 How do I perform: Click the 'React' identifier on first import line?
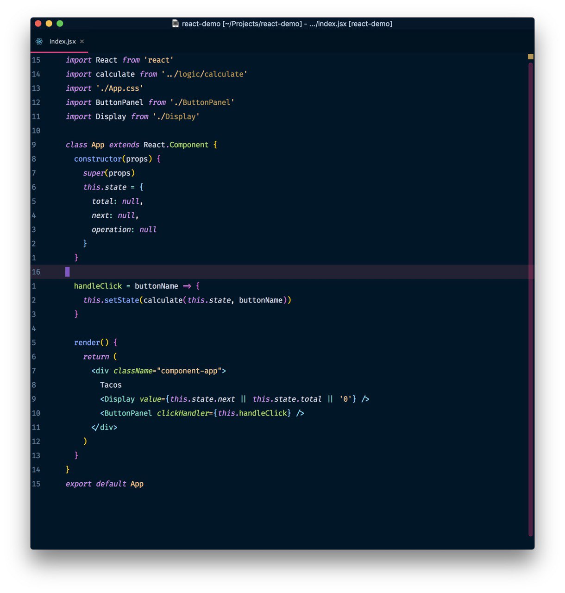107,60
